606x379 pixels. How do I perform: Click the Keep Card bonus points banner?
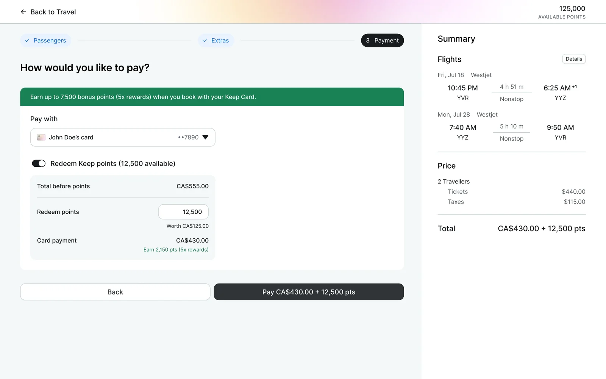[212, 97]
